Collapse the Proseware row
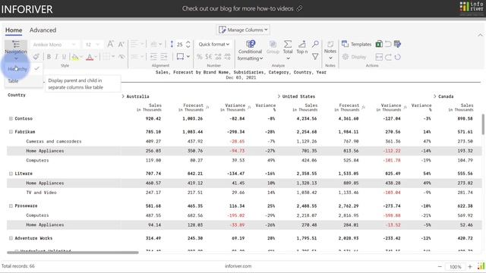Screen dimensions: 486x273 tap(11, 206)
